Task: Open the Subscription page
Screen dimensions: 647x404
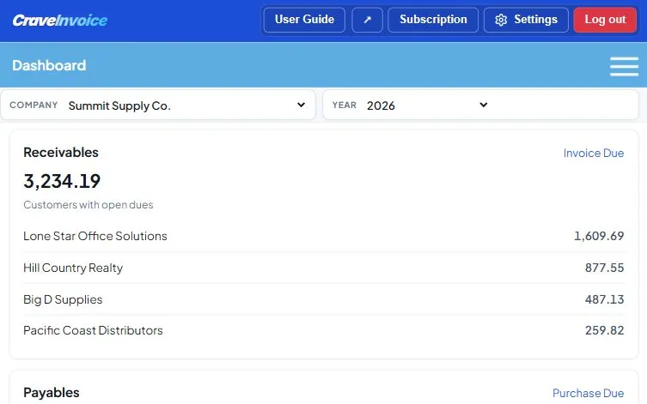Action: pos(433,20)
